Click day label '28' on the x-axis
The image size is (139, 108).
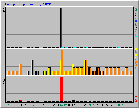pyautogui.click(x=118, y=105)
